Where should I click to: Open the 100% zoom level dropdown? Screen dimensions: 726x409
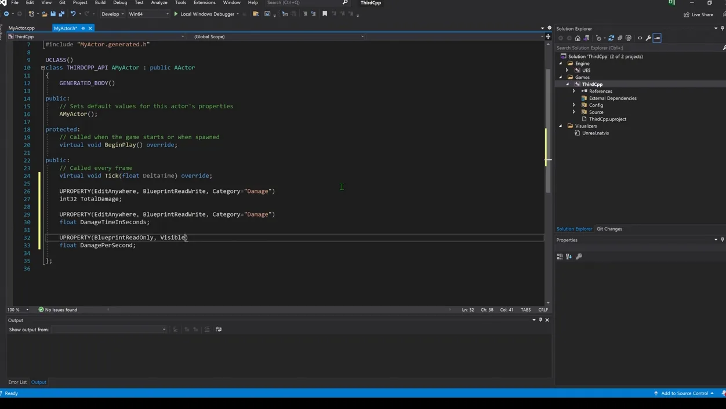[27, 310]
